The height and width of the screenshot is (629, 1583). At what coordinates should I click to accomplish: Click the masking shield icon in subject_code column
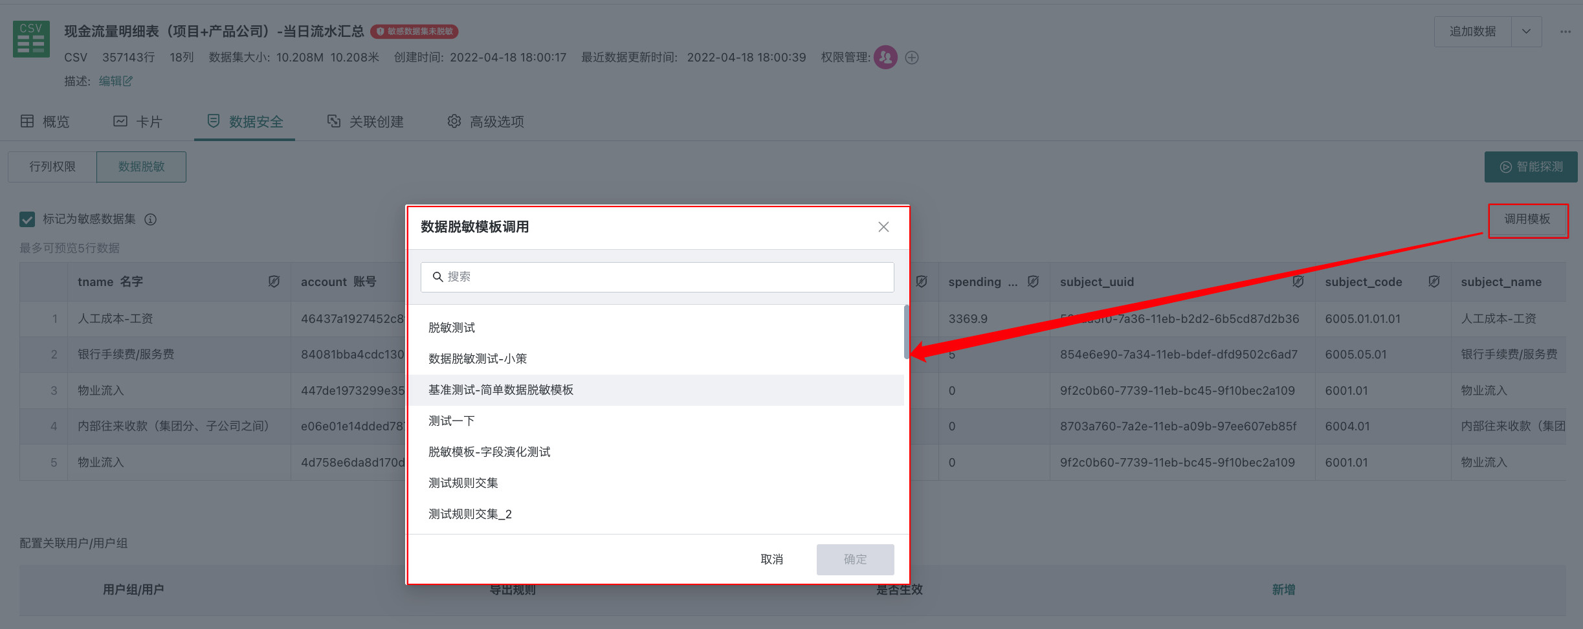[1434, 281]
